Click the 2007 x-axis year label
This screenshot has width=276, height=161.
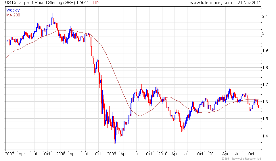(9, 154)
